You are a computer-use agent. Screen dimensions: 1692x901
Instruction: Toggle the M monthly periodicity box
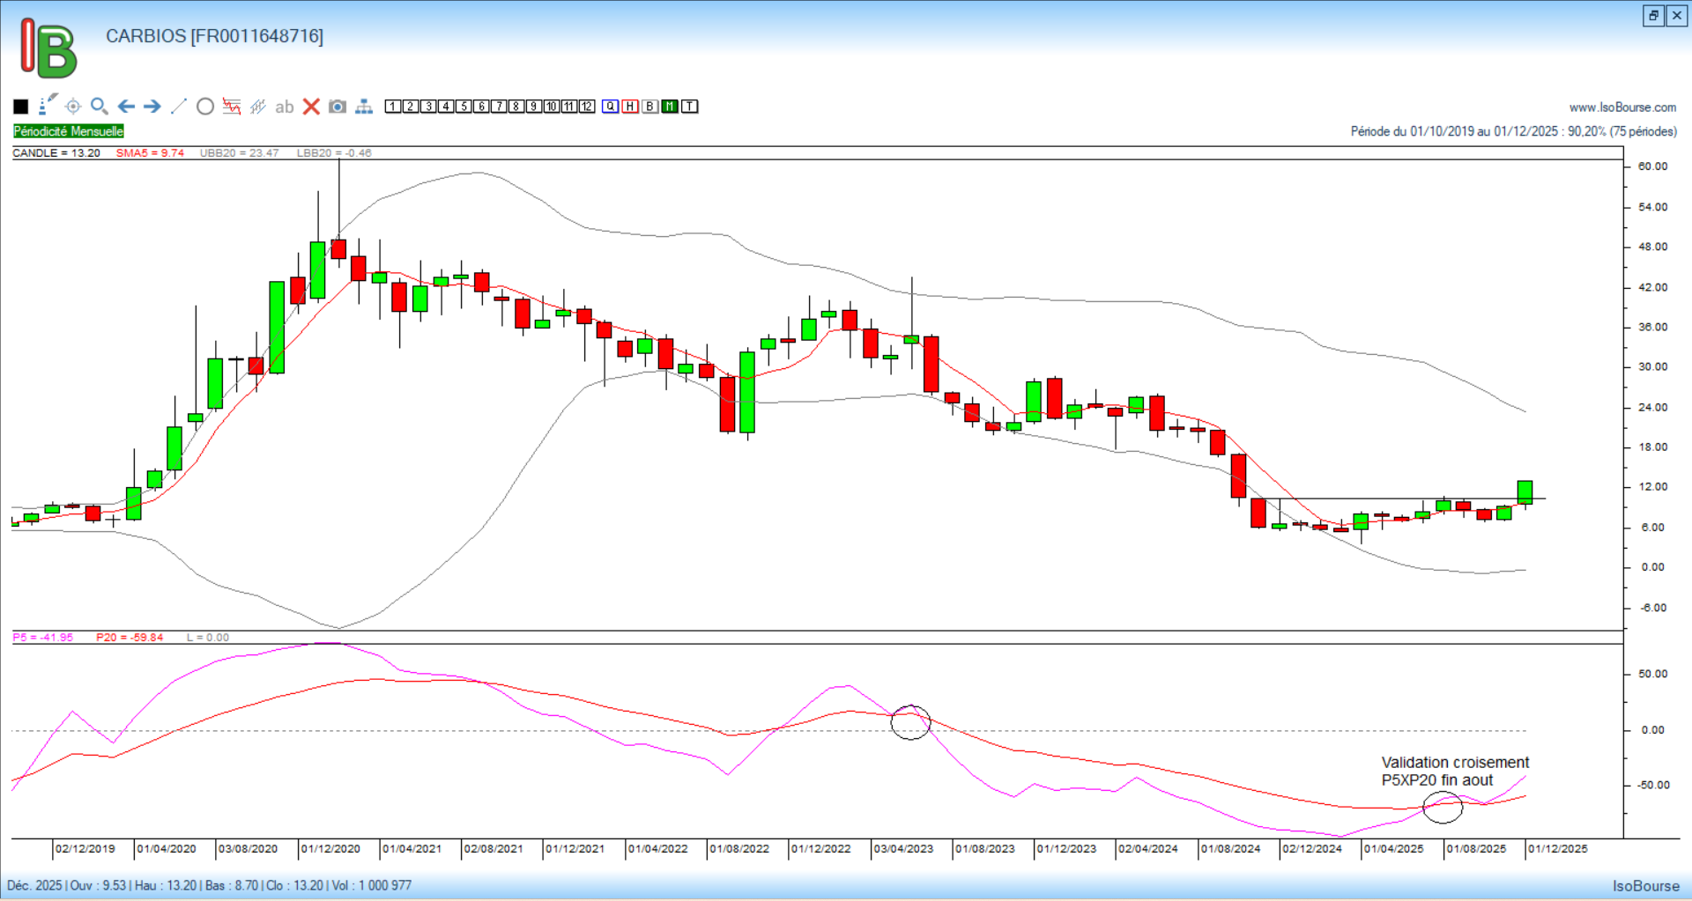(x=670, y=107)
